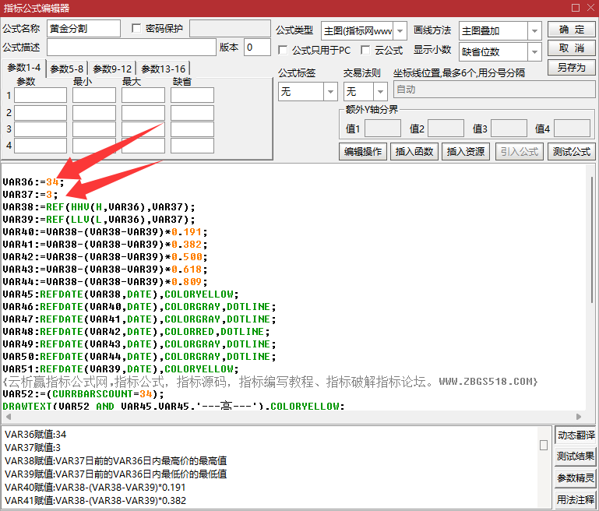Click the 另存为 button
Viewport: 599px width, 511px height.
click(x=571, y=68)
